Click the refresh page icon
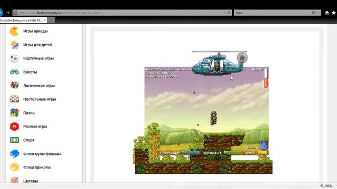The width and height of the screenshot is (337, 189). tap(229, 13)
